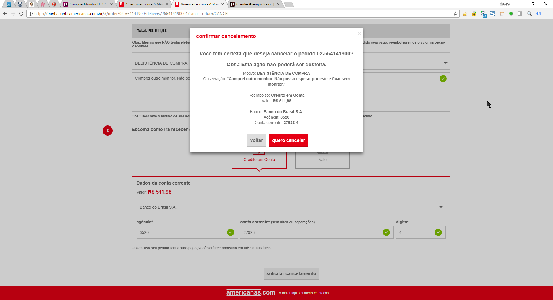The image size is (553, 300).
Task: Open the signpost extension icon
Action: point(502,14)
